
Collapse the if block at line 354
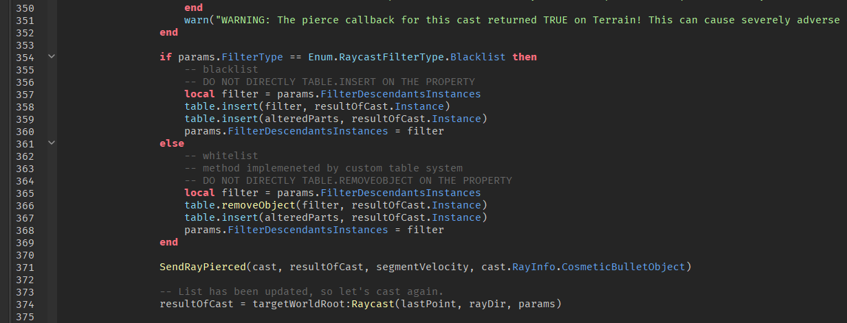coord(52,57)
